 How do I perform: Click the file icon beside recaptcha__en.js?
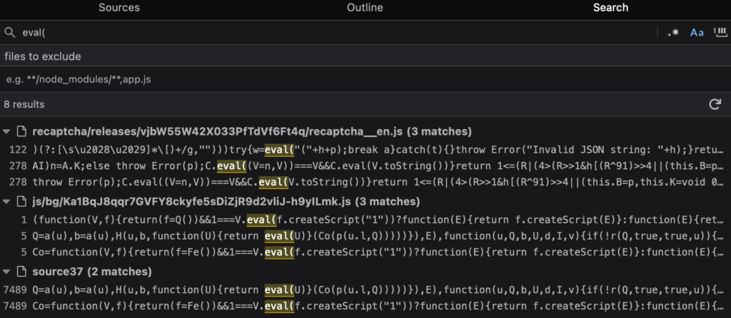pyautogui.click(x=21, y=132)
